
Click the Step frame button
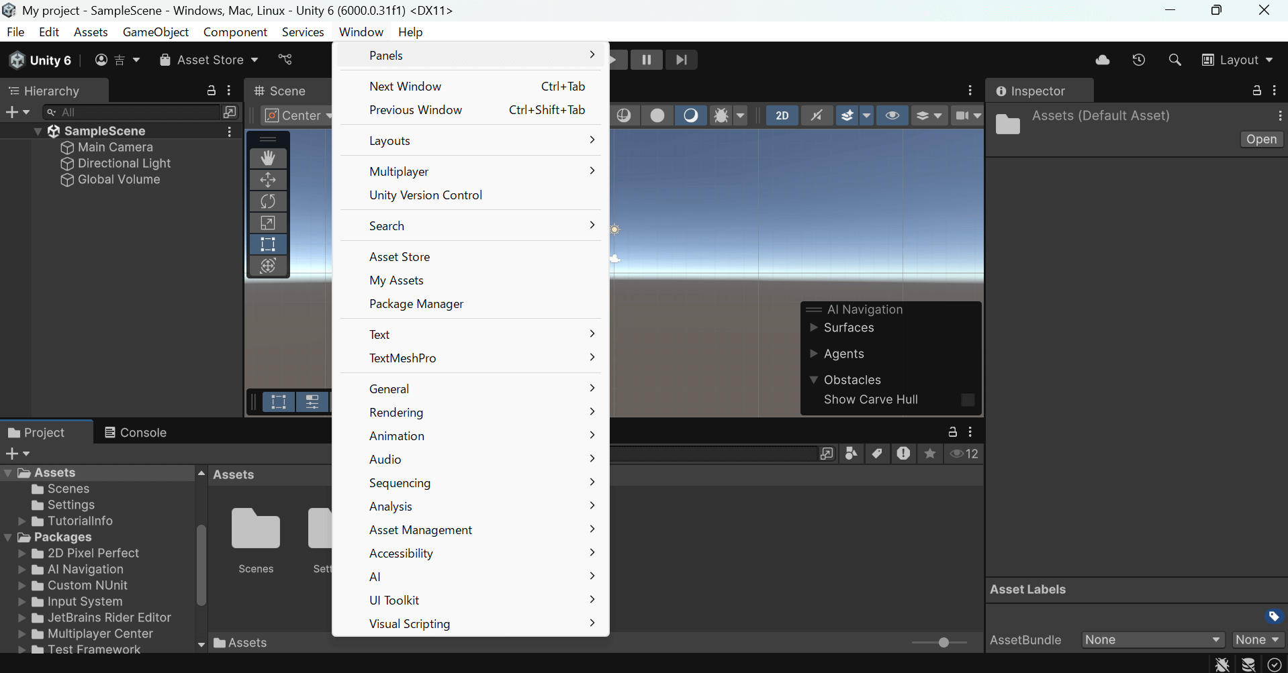[682, 60]
